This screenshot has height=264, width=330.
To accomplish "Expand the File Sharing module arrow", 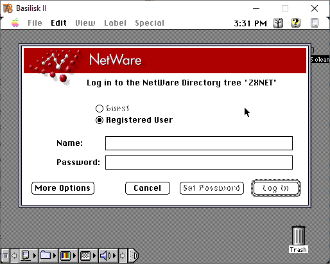I will tap(55, 256).
